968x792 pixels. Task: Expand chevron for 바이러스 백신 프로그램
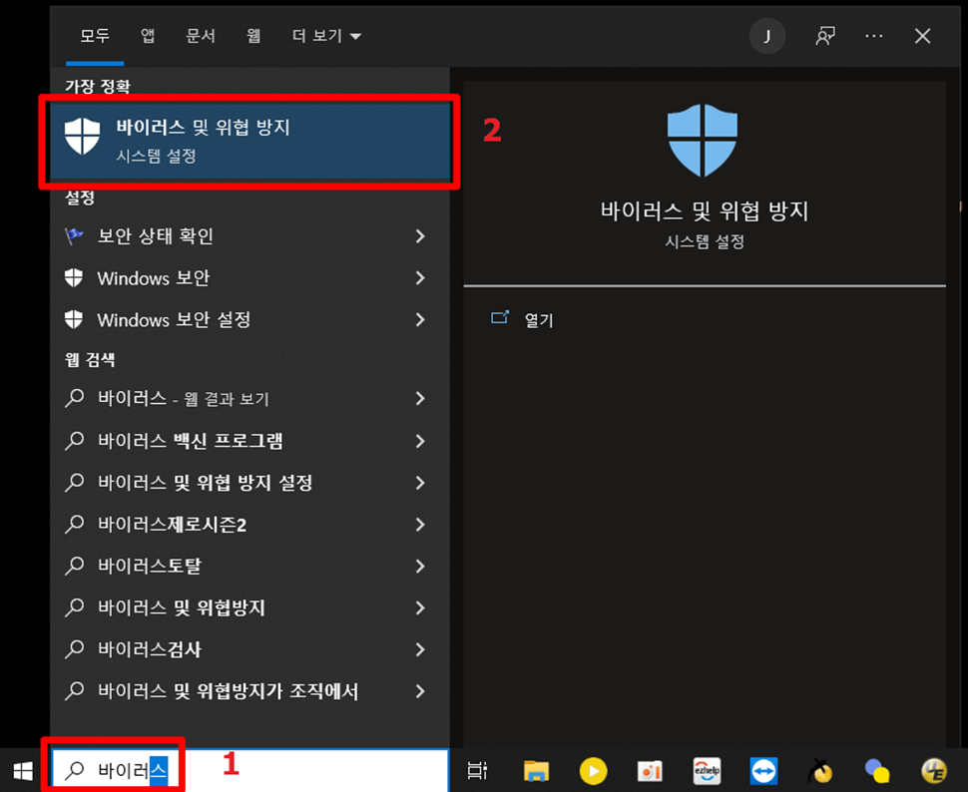[420, 441]
